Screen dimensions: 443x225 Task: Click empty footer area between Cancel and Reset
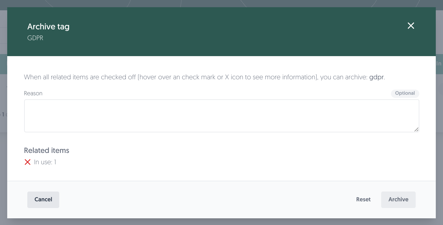(x=206, y=200)
